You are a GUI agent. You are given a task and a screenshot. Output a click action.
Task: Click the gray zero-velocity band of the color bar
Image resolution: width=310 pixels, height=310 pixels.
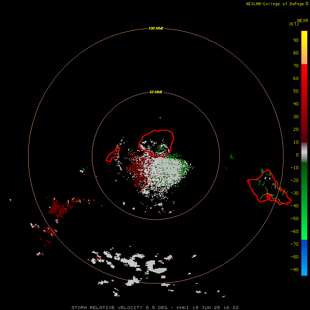304,153
